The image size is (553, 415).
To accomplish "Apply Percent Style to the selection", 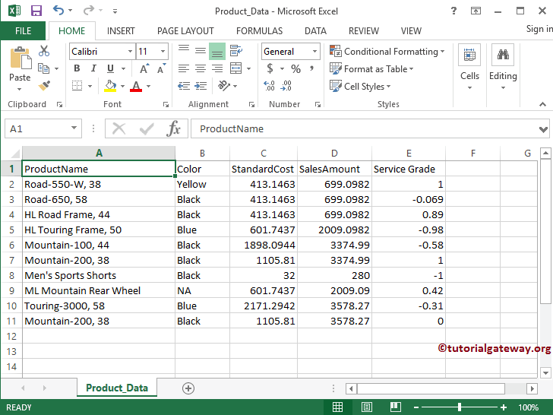I will point(295,69).
